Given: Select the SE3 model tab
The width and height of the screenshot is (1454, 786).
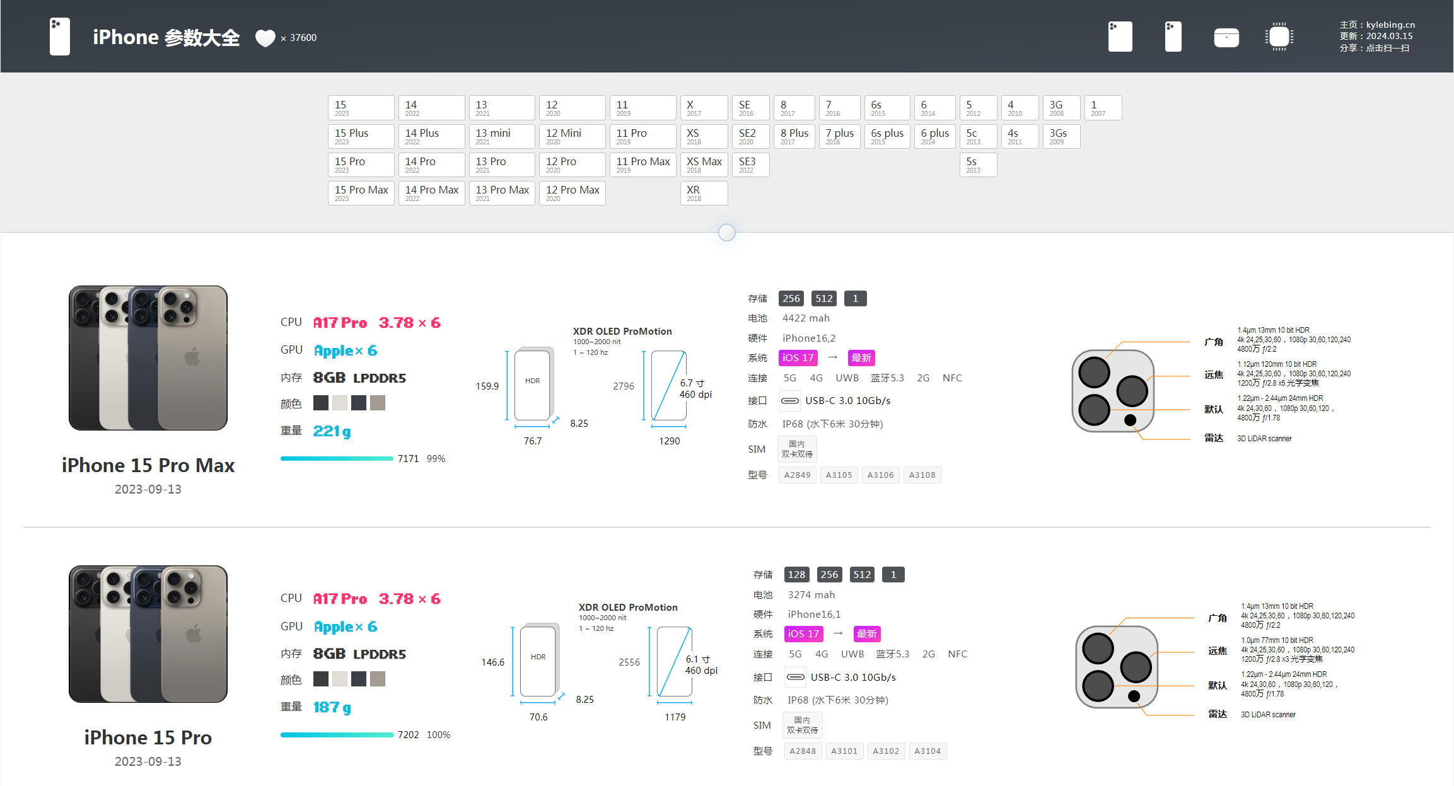Looking at the screenshot, I should point(751,165).
